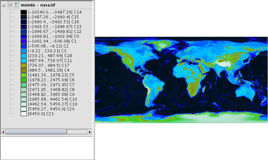Select legend text [2971.95 , 3468.82[ C8
This screenshot has width=268, height=160.
pos(51,90)
